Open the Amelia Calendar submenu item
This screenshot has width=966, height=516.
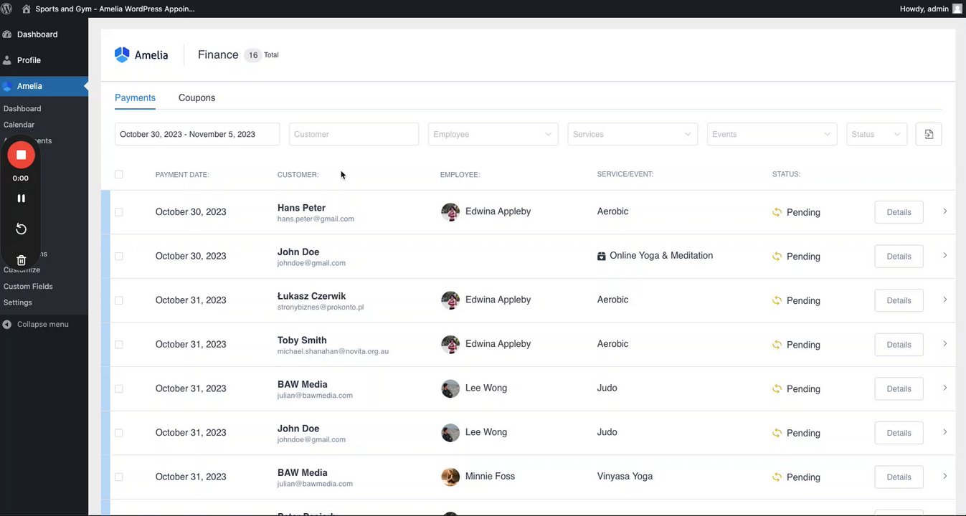click(19, 125)
